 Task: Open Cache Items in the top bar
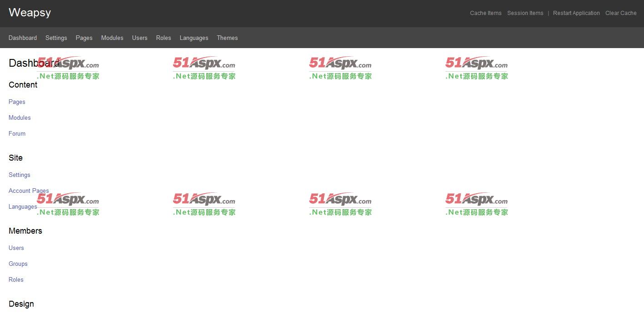[485, 13]
